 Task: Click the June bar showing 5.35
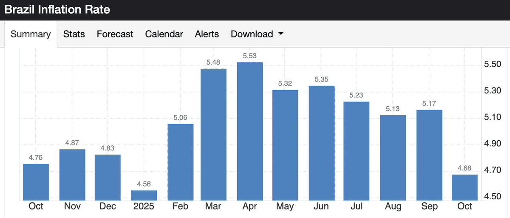coord(322,142)
